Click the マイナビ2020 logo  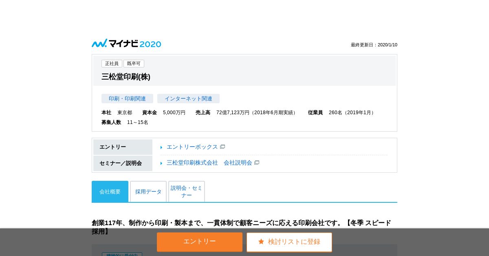(x=126, y=43)
